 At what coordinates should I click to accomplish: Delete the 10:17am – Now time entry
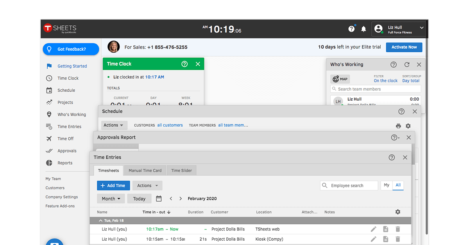coord(398,229)
